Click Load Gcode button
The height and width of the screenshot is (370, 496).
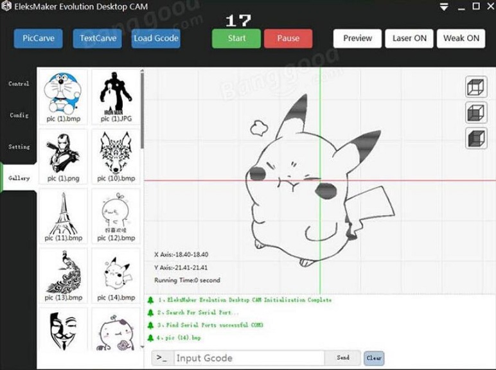pyautogui.click(x=156, y=39)
